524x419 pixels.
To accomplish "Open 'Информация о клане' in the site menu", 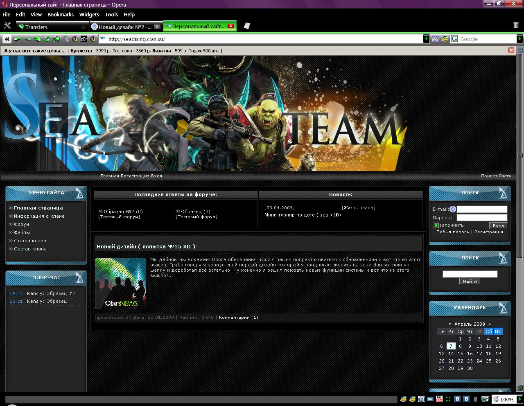I will (39, 216).
